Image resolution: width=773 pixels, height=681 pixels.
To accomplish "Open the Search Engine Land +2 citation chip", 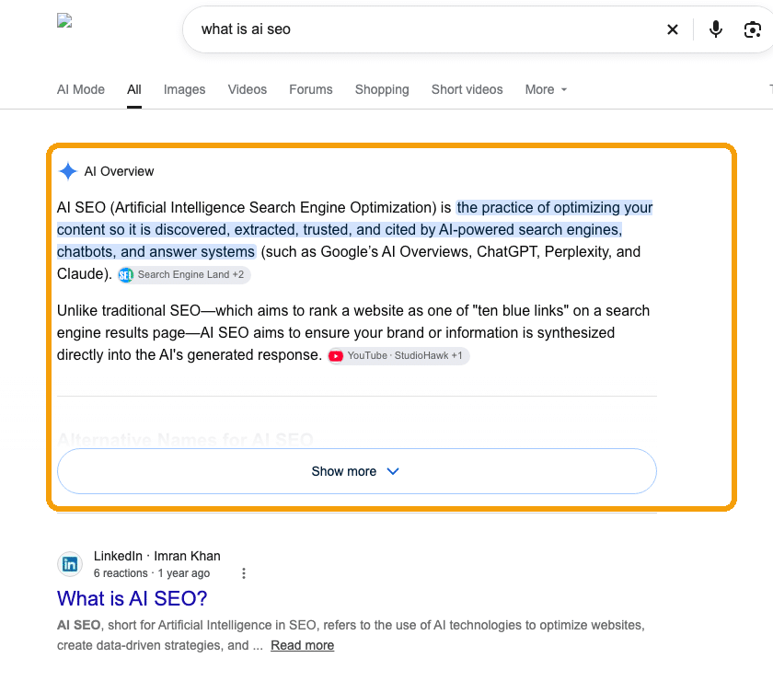I will (184, 275).
